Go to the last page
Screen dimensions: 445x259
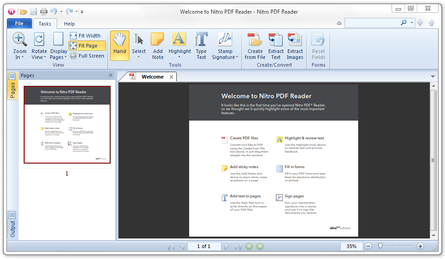[238, 246]
